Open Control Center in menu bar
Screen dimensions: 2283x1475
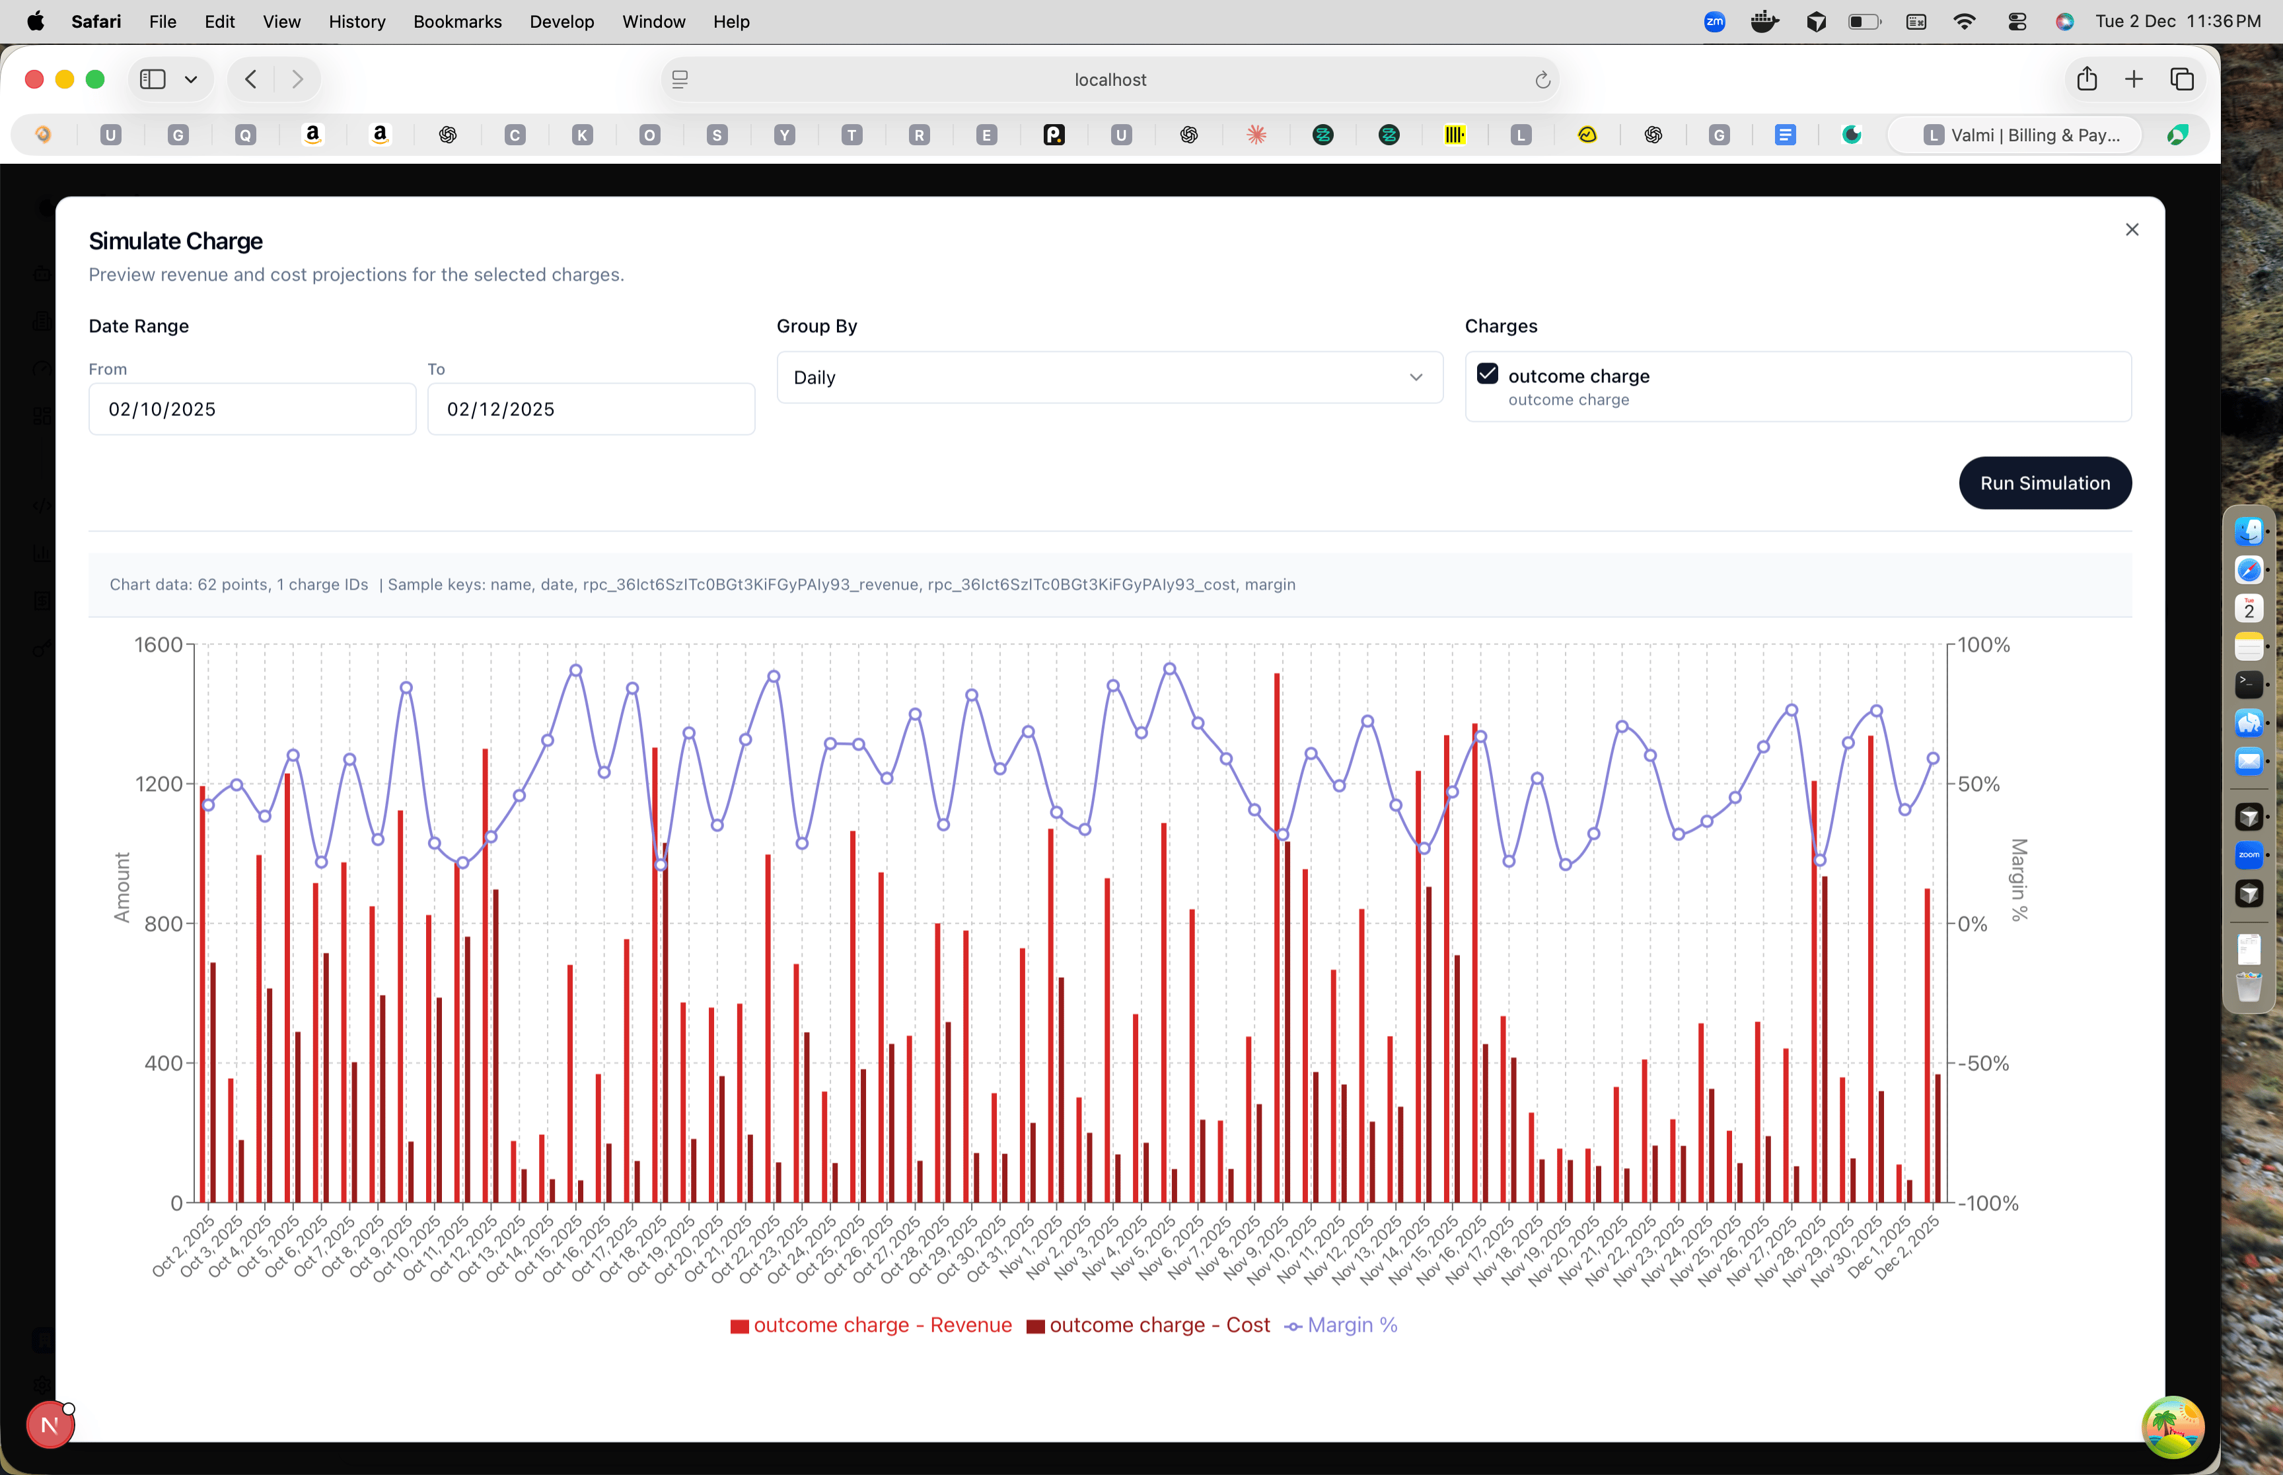pos(2017,21)
